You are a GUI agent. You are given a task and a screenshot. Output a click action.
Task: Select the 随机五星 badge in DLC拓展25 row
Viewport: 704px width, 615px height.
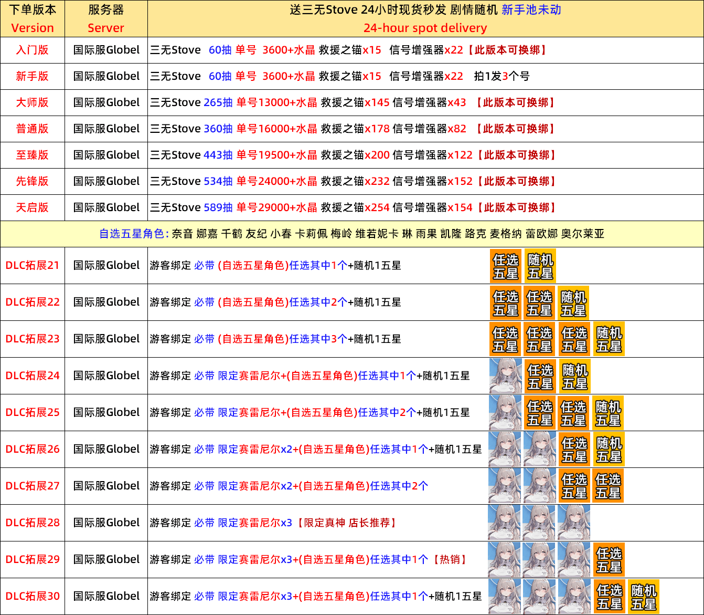[x=608, y=413]
